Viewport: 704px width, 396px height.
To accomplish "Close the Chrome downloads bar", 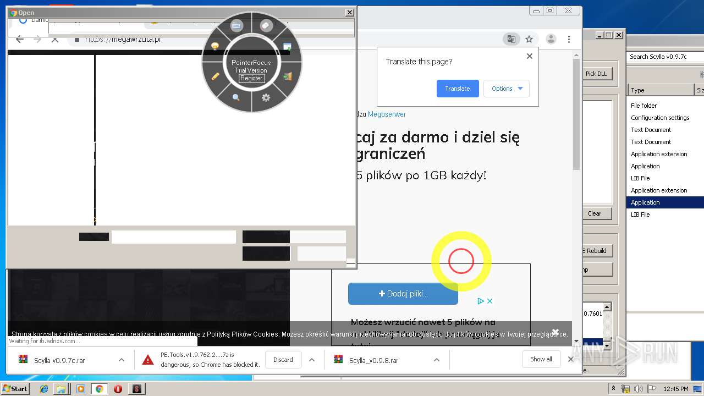I will pos(570,359).
